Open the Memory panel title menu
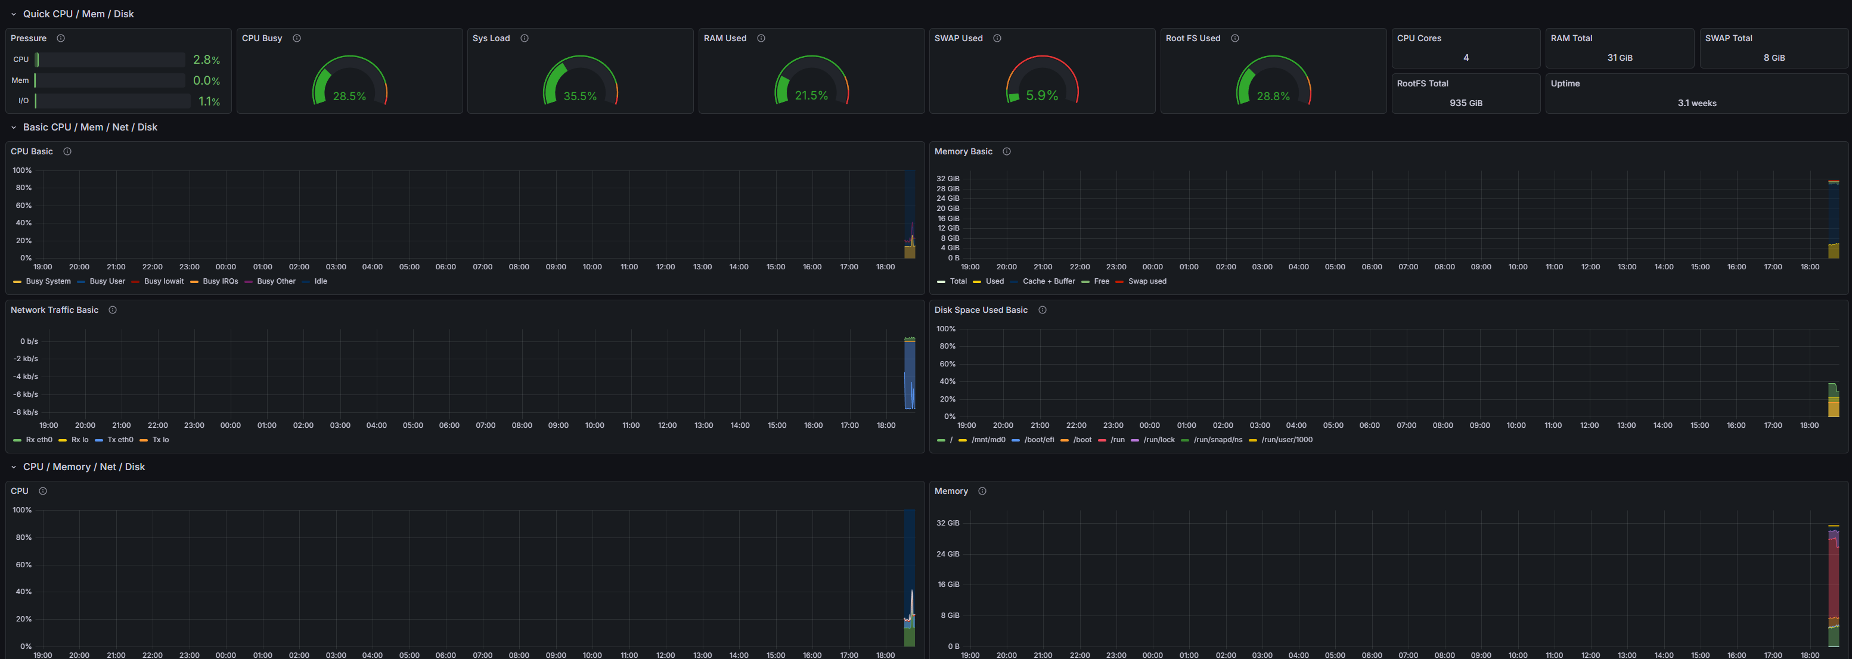Image resolution: width=1852 pixels, height=659 pixels. tap(951, 491)
